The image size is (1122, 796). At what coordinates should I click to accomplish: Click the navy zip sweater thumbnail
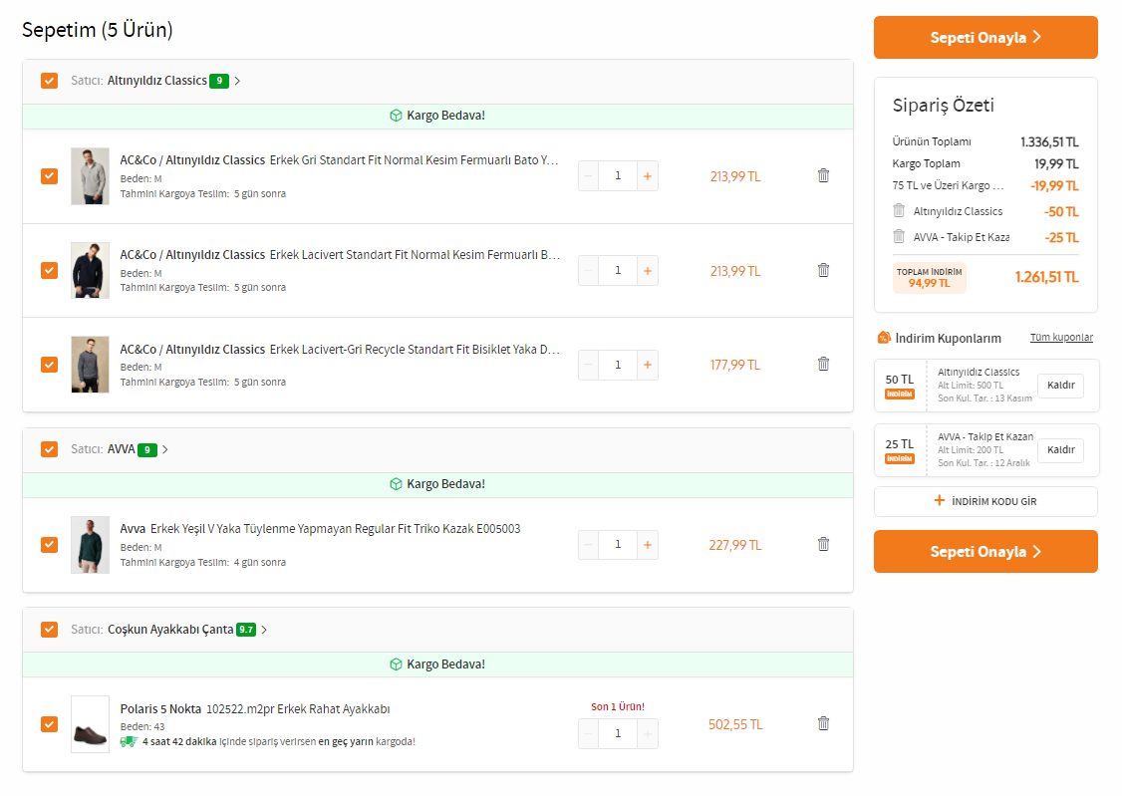click(90, 270)
